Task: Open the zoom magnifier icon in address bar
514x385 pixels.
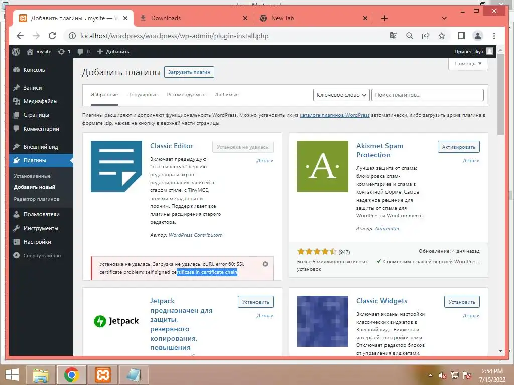Action: pyautogui.click(x=410, y=36)
